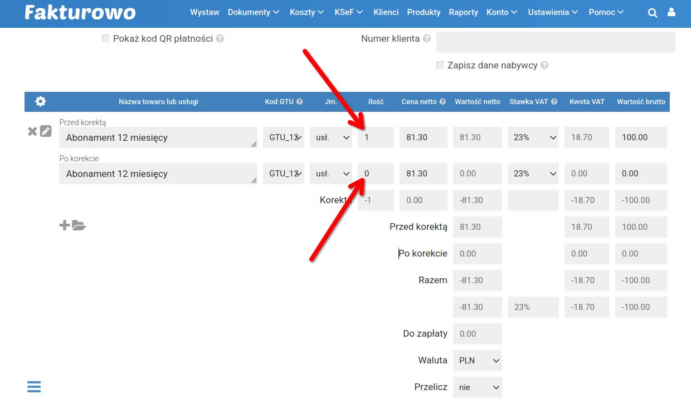The image size is (691, 404).
Task: Expand the KSeF menu
Action: (x=348, y=12)
